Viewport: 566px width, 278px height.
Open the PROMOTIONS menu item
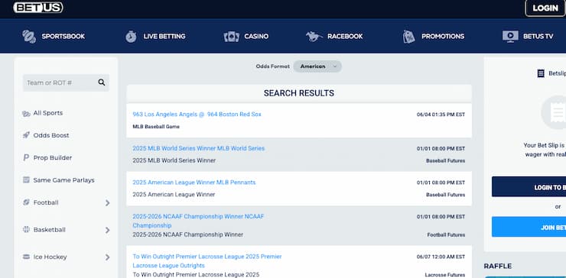click(443, 37)
